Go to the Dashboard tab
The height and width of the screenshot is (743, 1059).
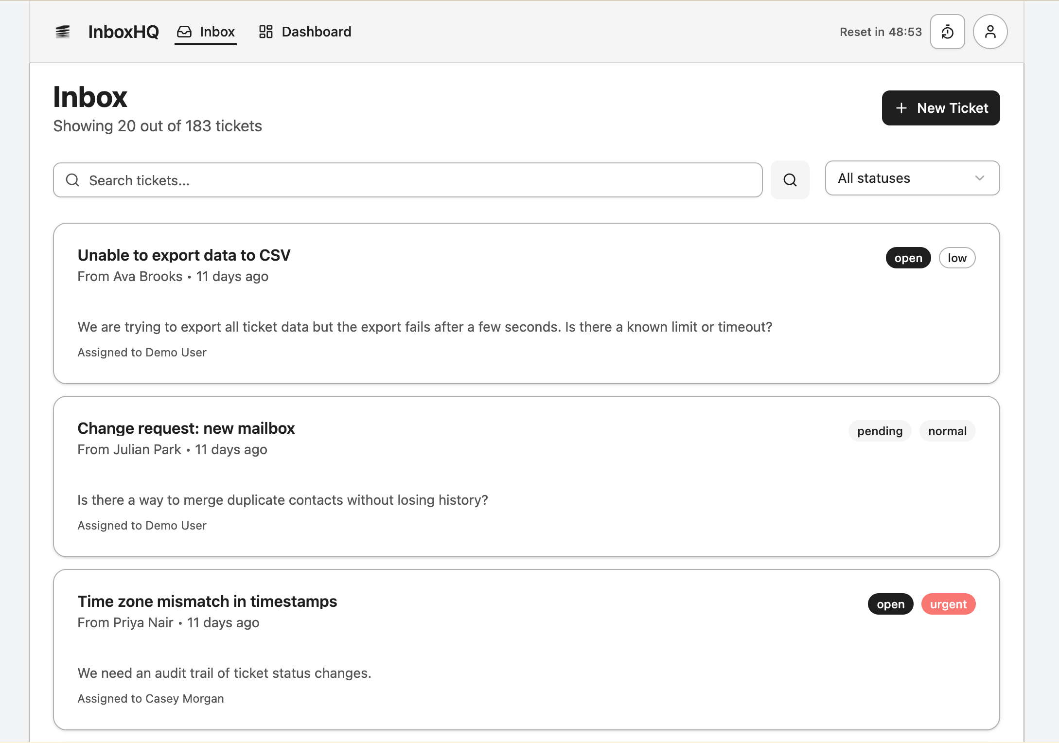coord(316,32)
